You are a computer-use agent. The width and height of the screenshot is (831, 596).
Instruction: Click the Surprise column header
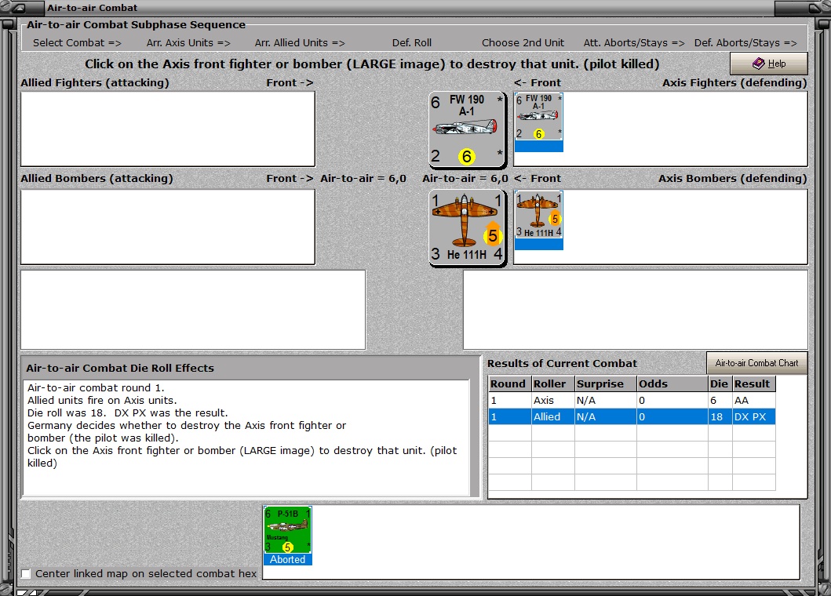[606, 383]
